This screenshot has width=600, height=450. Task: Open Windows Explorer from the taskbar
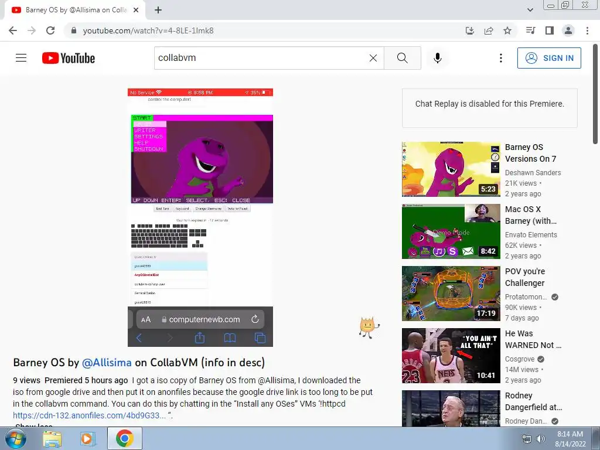tap(52, 438)
